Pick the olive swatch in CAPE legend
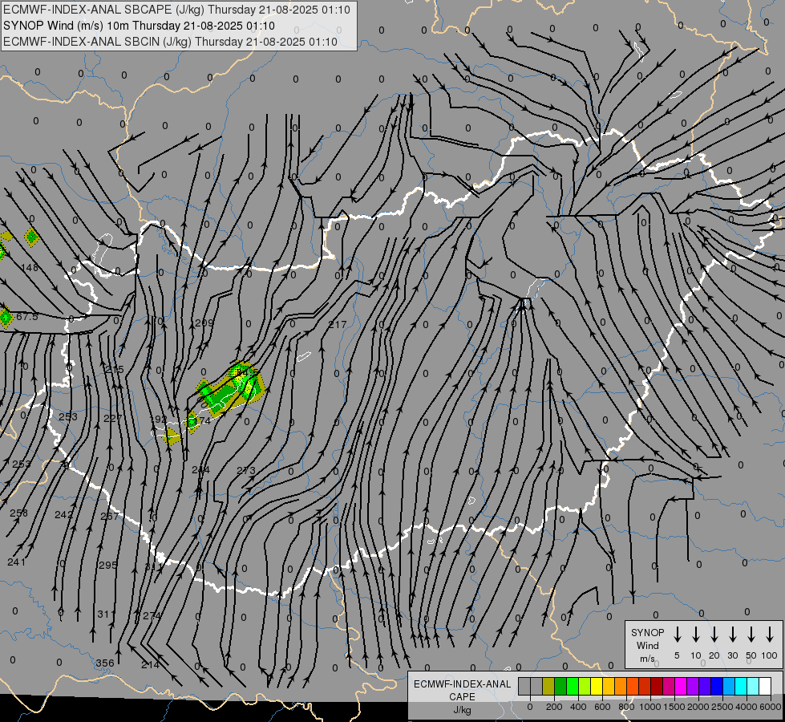 [x=548, y=686]
